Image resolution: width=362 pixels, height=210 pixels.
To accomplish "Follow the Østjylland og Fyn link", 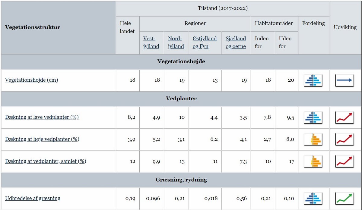I will [205, 42].
